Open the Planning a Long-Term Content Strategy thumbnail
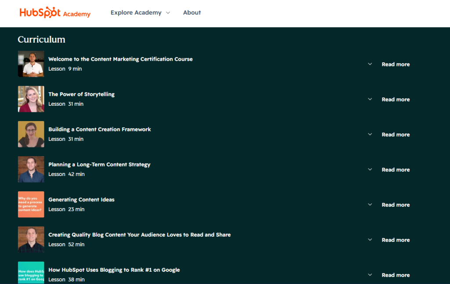Viewport: 450px width, 284px height. (x=31, y=169)
